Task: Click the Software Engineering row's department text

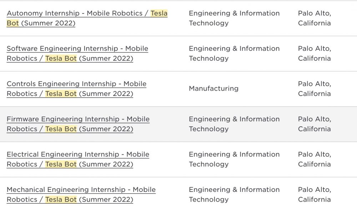Action: (x=234, y=53)
